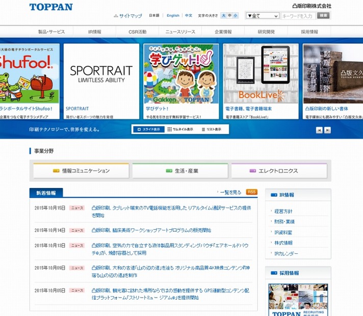363x316 pixels.
Task: Click the ニュース tag on October 15 row
Action: click(x=77, y=208)
